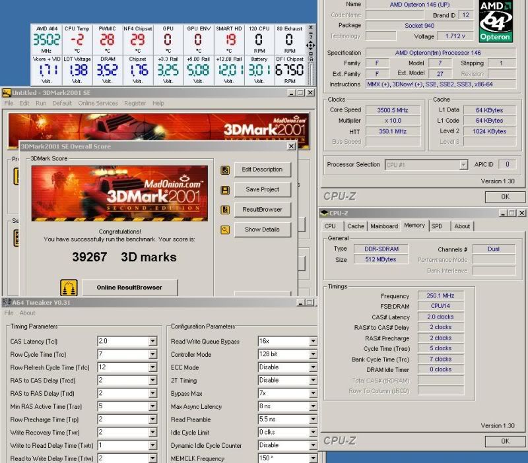Switch to the Mainboard tab in CPU-Z

pos(384,226)
